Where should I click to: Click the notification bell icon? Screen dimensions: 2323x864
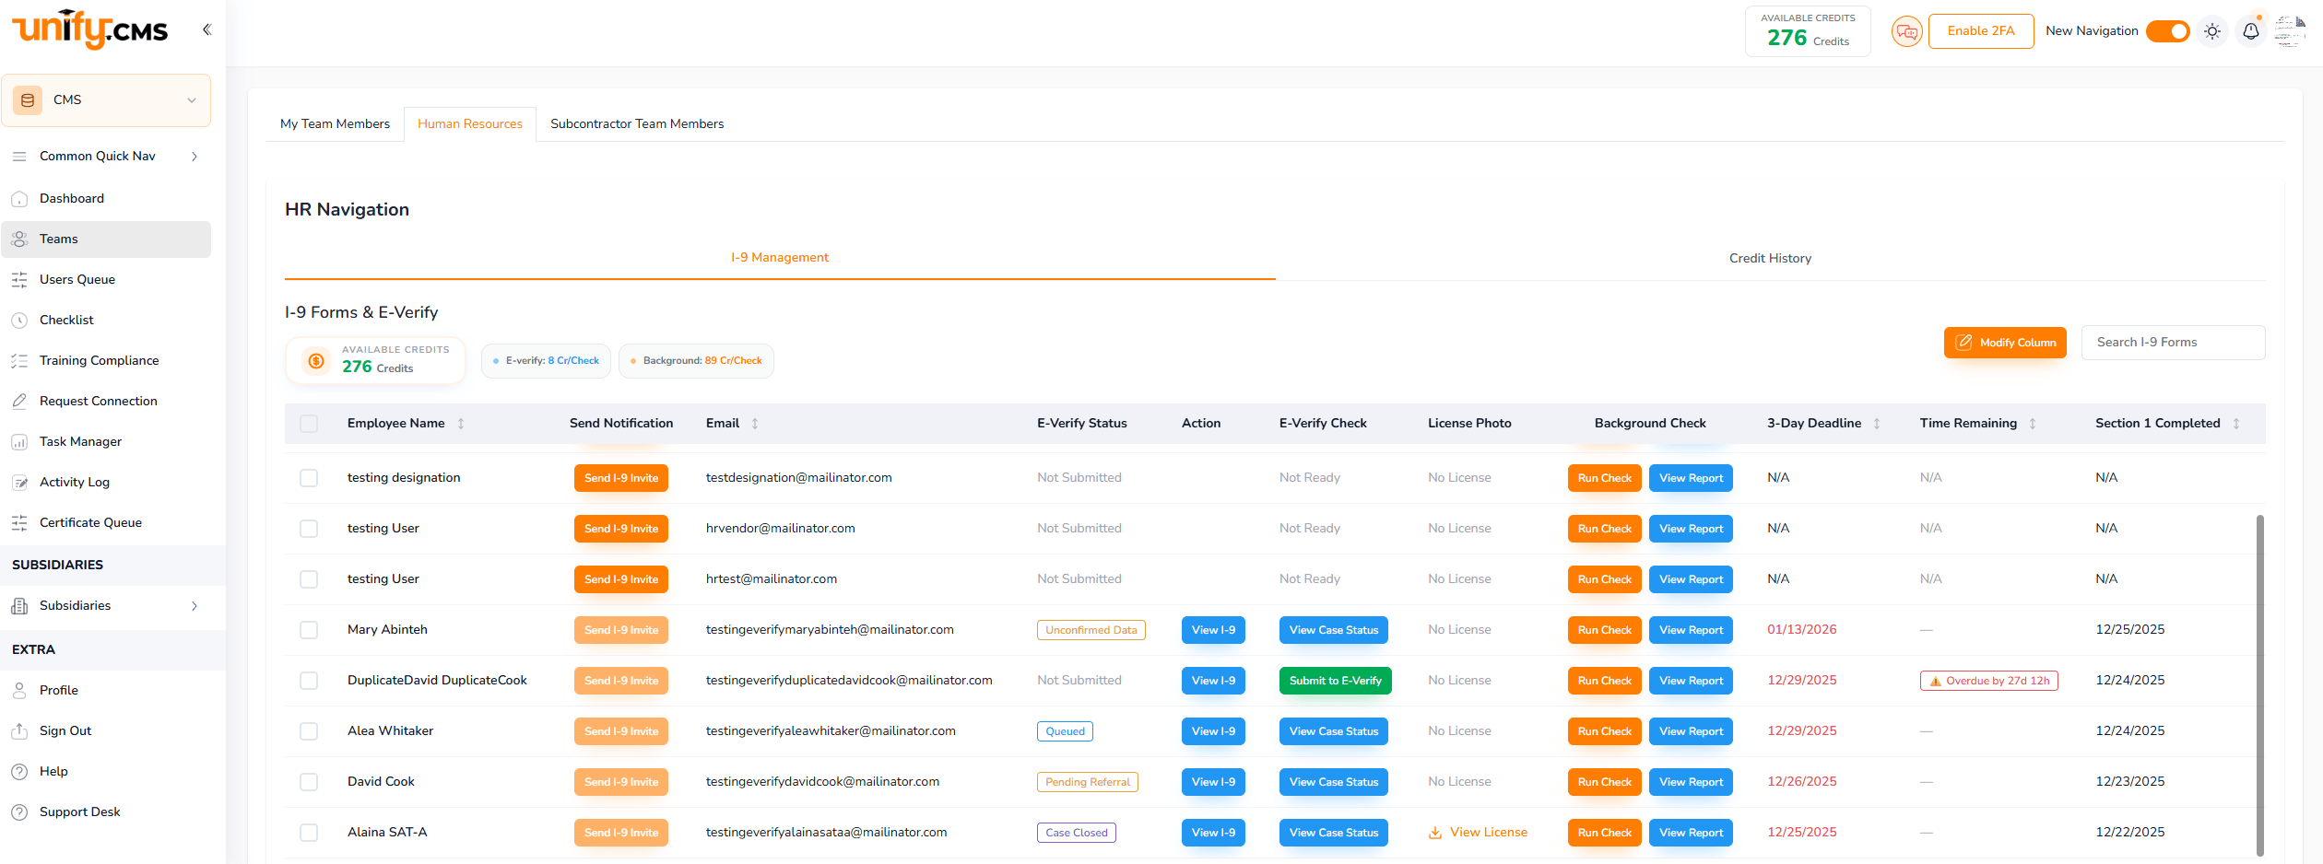point(2250,30)
